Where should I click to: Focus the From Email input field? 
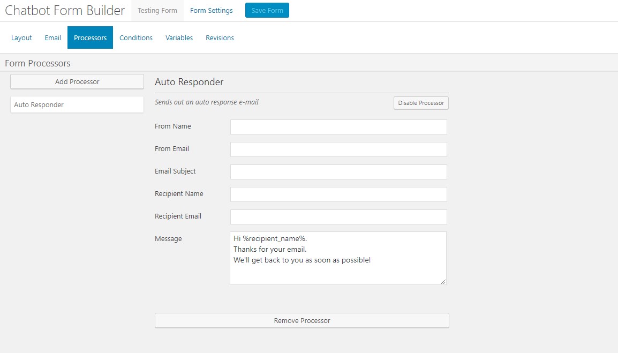[338, 149]
